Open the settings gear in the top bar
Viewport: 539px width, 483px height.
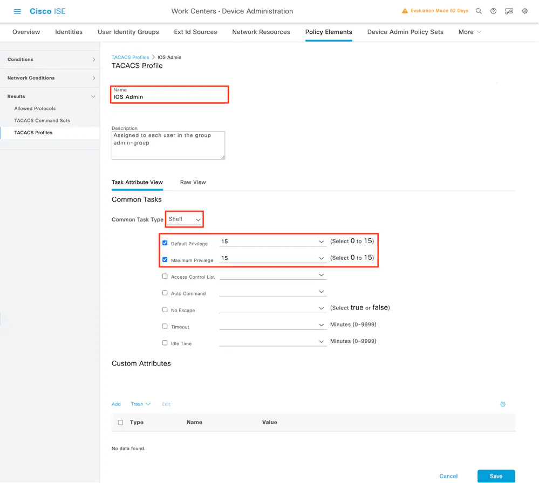click(x=524, y=11)
